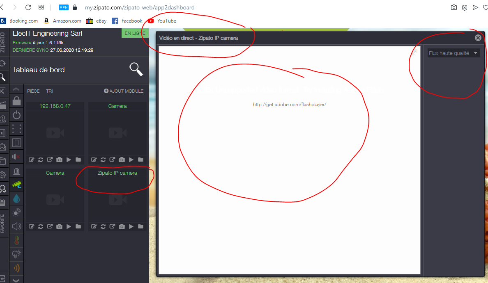
Task: Open the get.adobe.com/flashplayer link
Action: pos(289,105)
